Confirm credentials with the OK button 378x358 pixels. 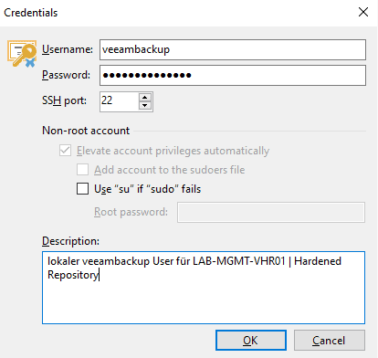pos(251,341)
